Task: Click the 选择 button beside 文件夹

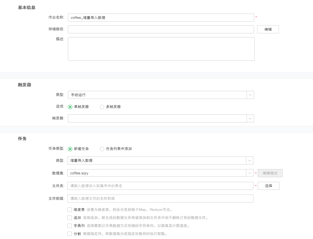Action: (x=269, y=186)
